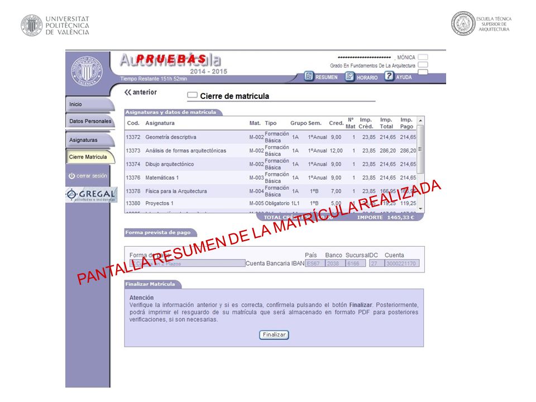Select the Matemáticas 1 row
The height and width of the screenshot is (402, 536).
point(271,178)
